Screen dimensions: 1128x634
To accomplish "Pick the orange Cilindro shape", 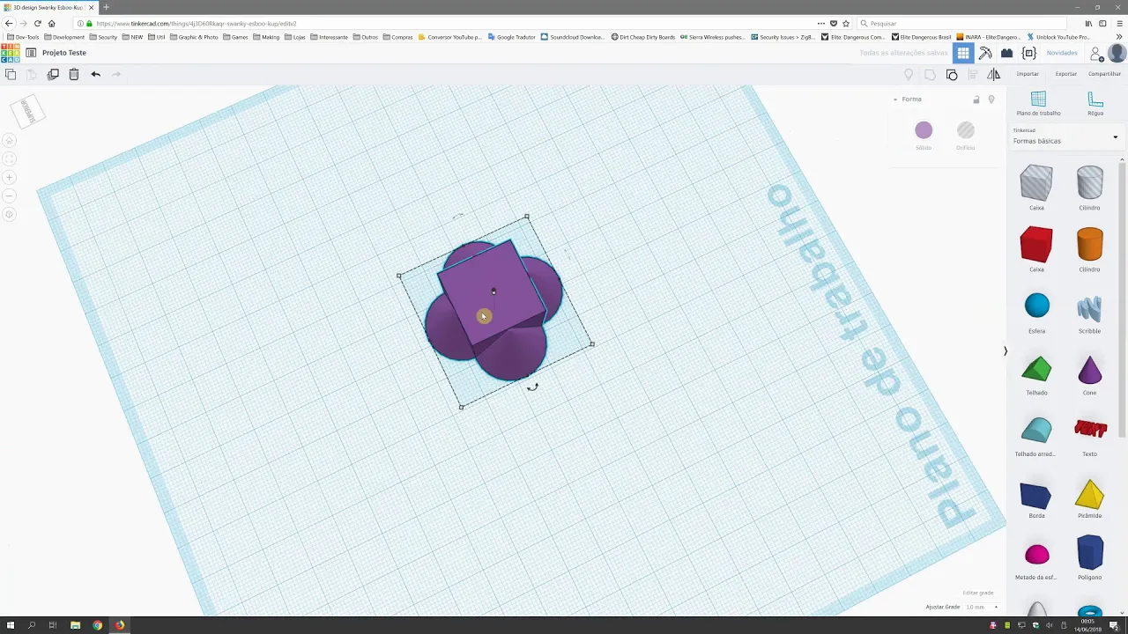I will [1089, 247].
